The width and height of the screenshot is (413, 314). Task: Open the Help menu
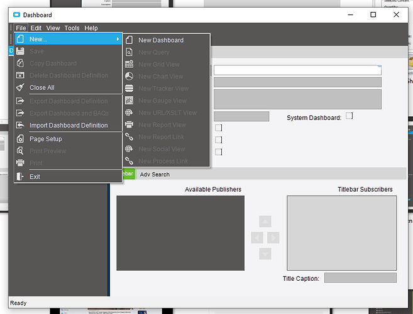point(91,28)
